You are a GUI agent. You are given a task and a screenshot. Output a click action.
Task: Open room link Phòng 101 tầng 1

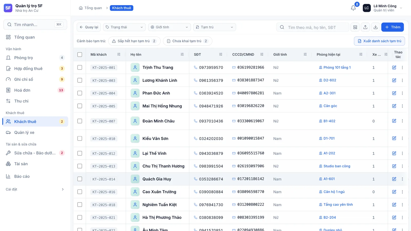[335, 68]
